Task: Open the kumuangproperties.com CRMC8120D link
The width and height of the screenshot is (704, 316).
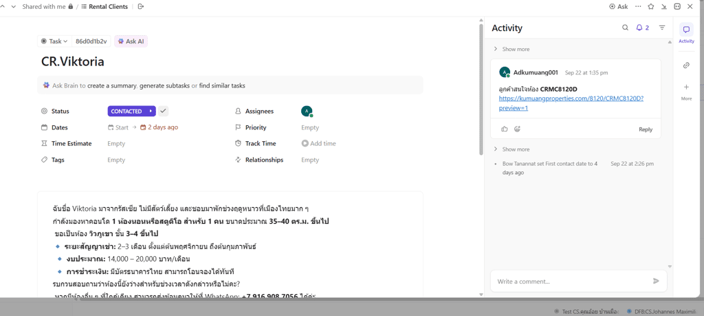Action: point(571,98)
